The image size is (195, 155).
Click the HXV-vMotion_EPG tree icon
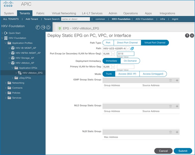(x=20, y=73)
